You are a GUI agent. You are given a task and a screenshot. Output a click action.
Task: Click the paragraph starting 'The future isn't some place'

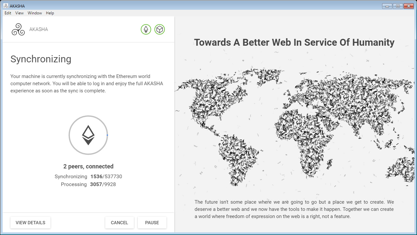click(294, 209)
